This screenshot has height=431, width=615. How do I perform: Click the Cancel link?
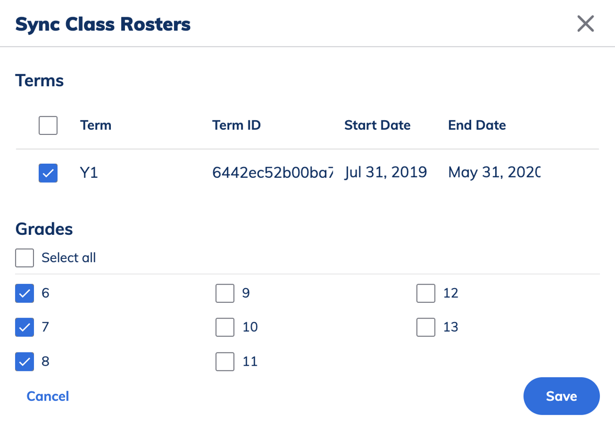(x=48, y=396)
